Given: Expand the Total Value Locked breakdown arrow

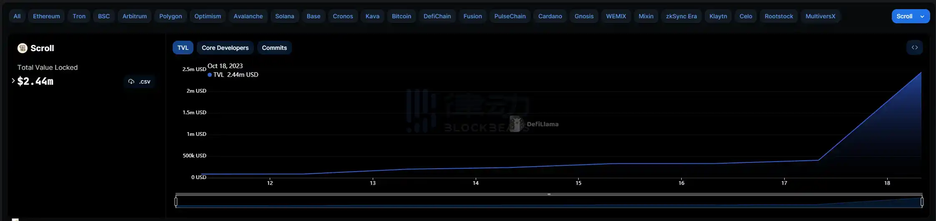Looking at the screenshot, I should (13, 81).
